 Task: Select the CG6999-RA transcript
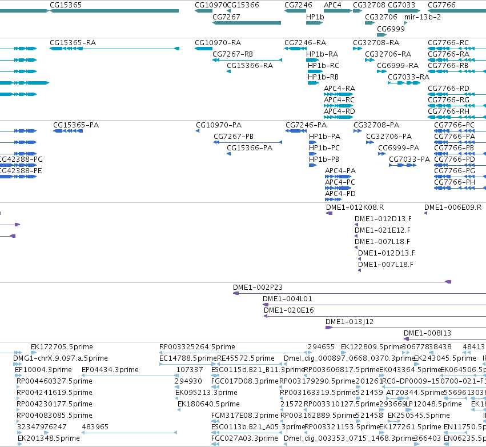click(x=382, y=71)
